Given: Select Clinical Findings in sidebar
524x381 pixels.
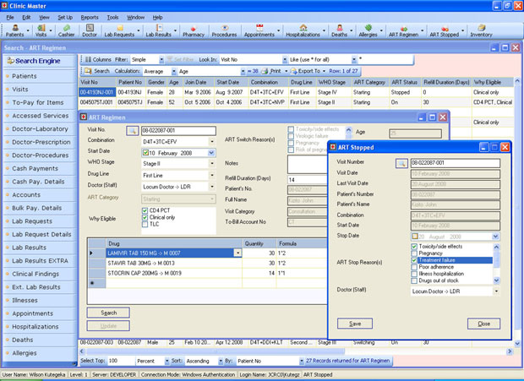Looking at the screenshot, I should [x=35, y=274].
